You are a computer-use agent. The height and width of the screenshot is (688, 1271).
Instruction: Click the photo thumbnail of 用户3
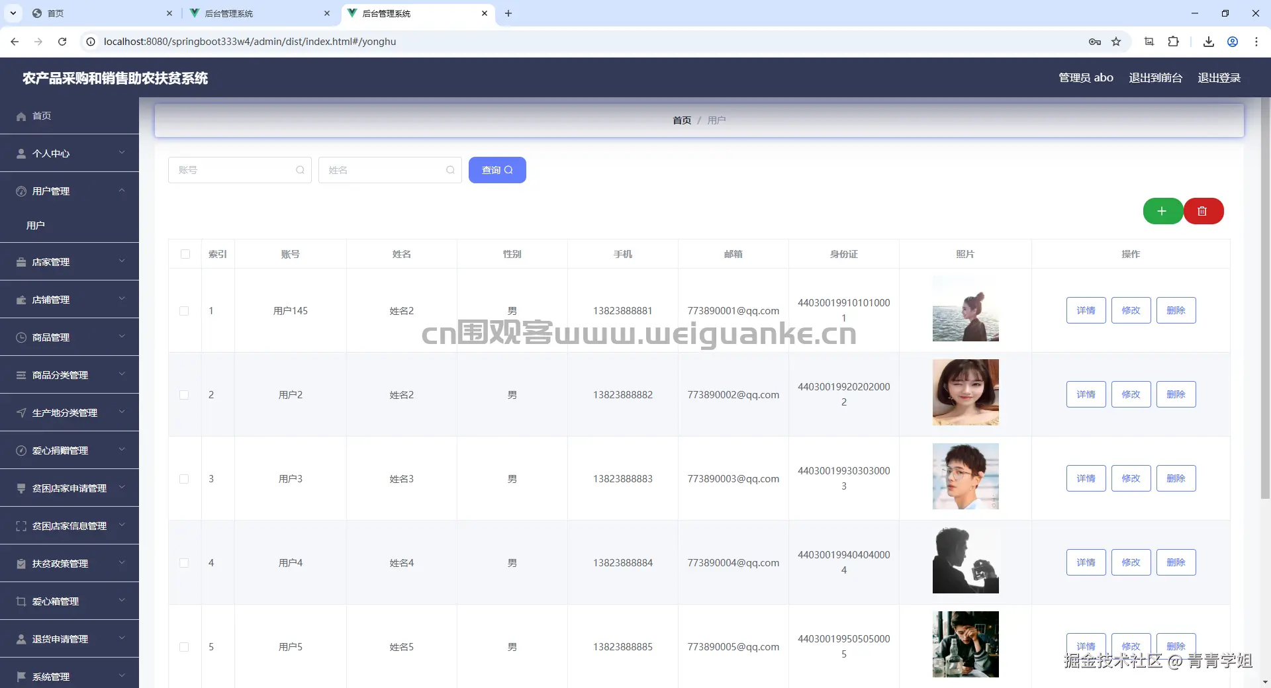click(965, 476)
